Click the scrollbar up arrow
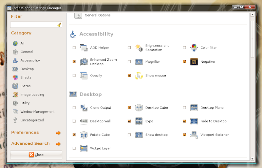This screenshot has width=262, height=168. pos(252,15)
